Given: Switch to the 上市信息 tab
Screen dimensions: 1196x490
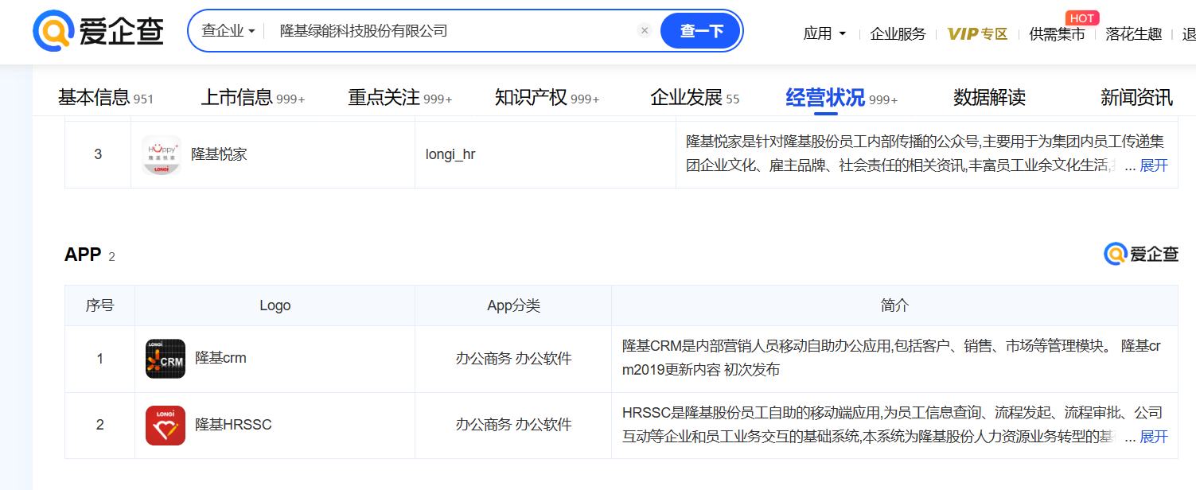Looking at the screenshot, I should pos(252,98).
